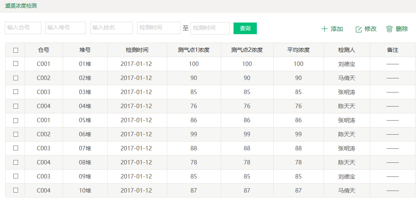Click the 测气点1浓度 column header
This screenshot has width=416, height=199.
coord(194,50)
